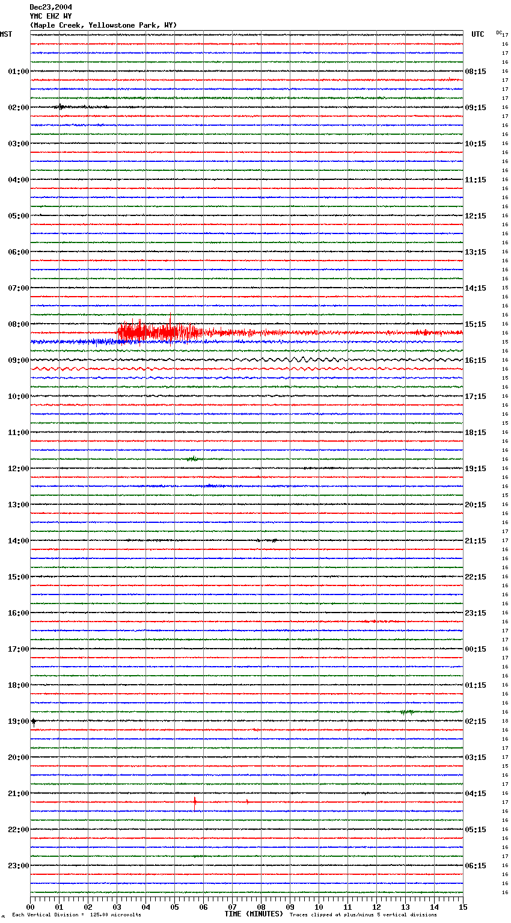Click the "06:00" MST time label
The width and height of the screenshot is (511, 923).
19,252
